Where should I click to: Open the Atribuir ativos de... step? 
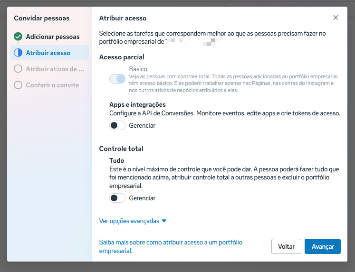[55, 69]
